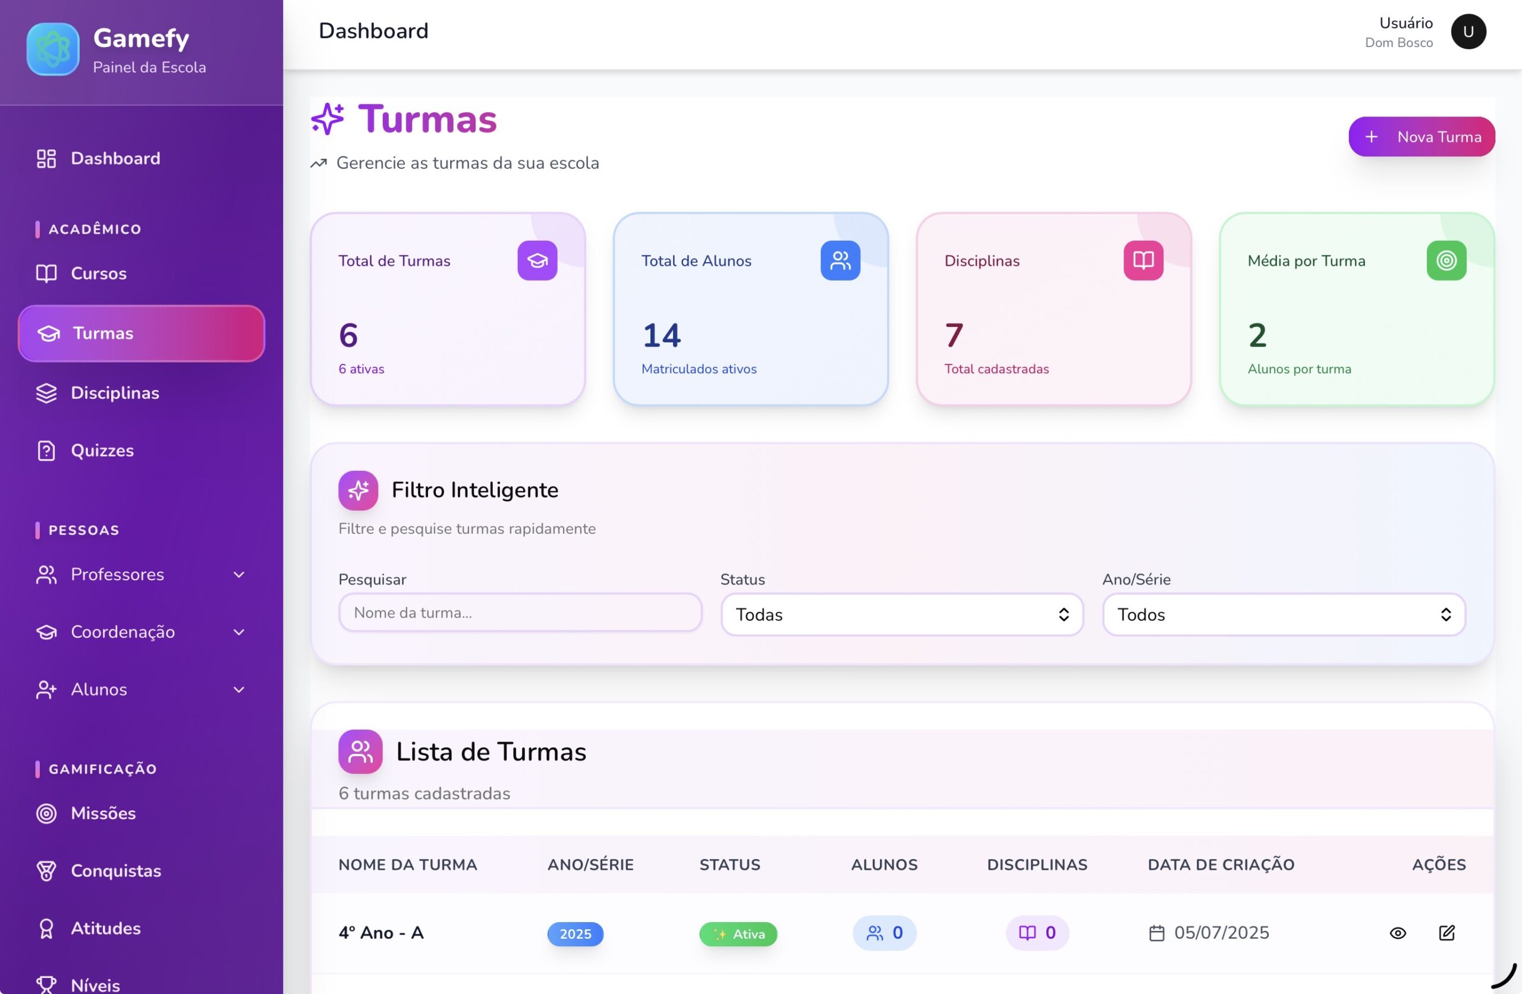This screenshot has height=994, width=1522.
Task: Open the Status dropdown filter
Action: click(902, 615)
